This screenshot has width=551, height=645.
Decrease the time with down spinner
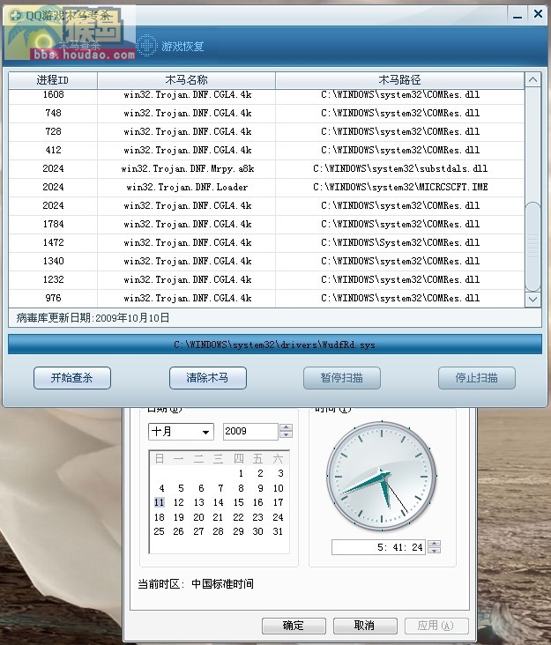pos(434,551)
